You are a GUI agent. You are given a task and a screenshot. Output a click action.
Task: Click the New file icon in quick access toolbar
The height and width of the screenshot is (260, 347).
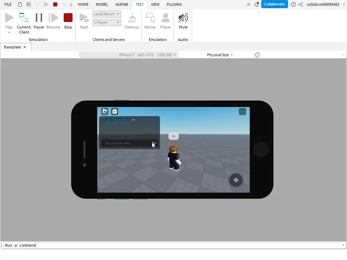point(20,4)
